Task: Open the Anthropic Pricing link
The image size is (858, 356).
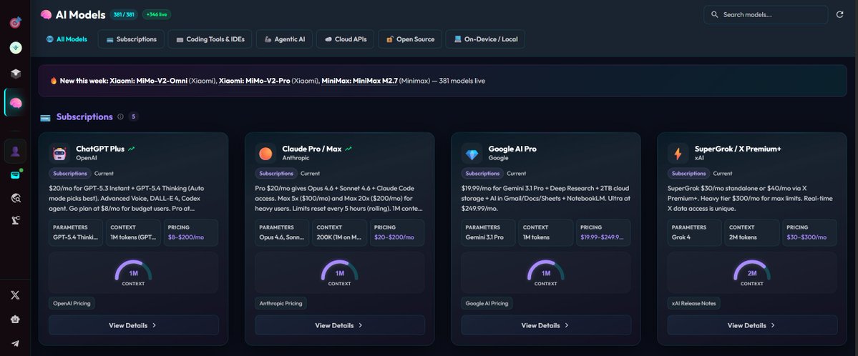Action: pyautogui.click(x=281, y=303)
